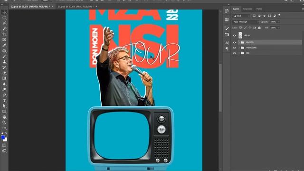The height and width of the screenshot is (171, 304).
Task: Filter layers by shape layers
Action: (269, 16)
